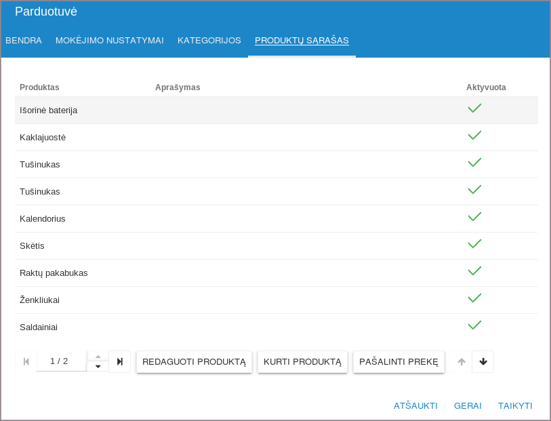This screenshot has width=551, height=421.
Task: Click the active checkmark for Saldainiai
Action: [x=474, y=325]
